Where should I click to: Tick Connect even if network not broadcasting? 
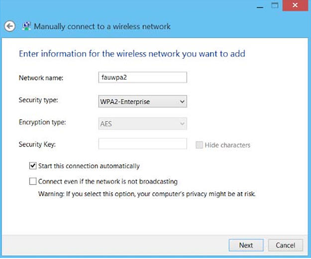pos(33,181)
